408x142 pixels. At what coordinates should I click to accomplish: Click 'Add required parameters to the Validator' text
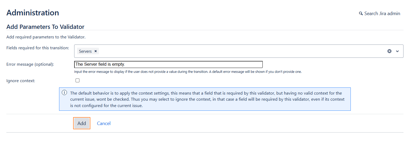tap(46, 37)
